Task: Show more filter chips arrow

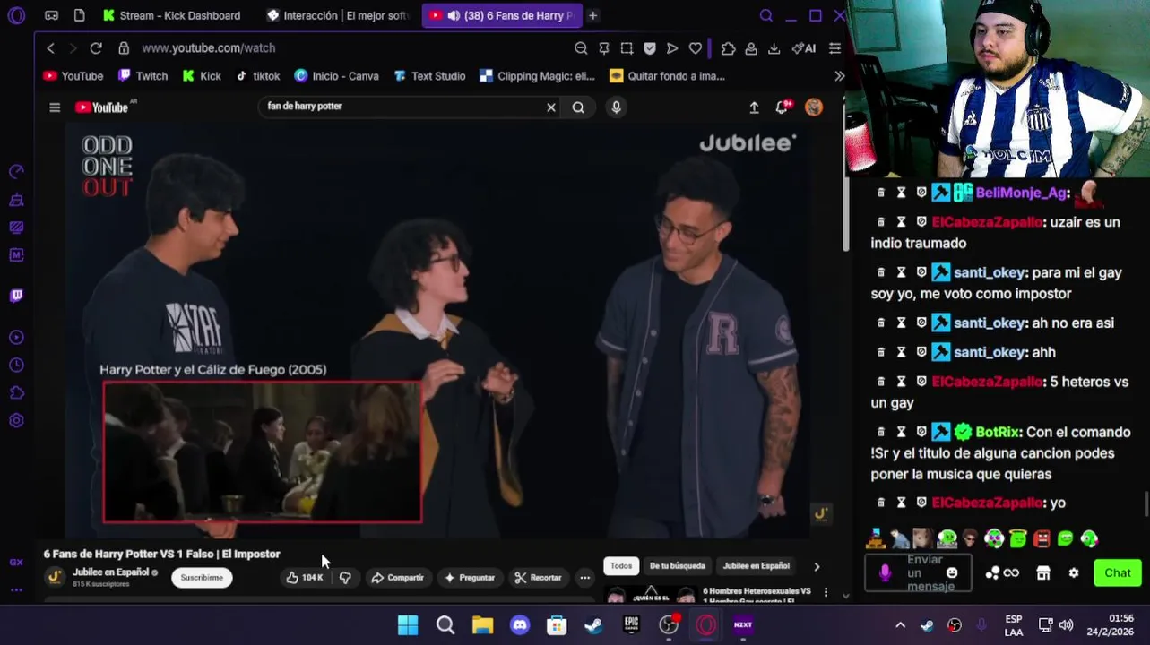Action: 816,566
